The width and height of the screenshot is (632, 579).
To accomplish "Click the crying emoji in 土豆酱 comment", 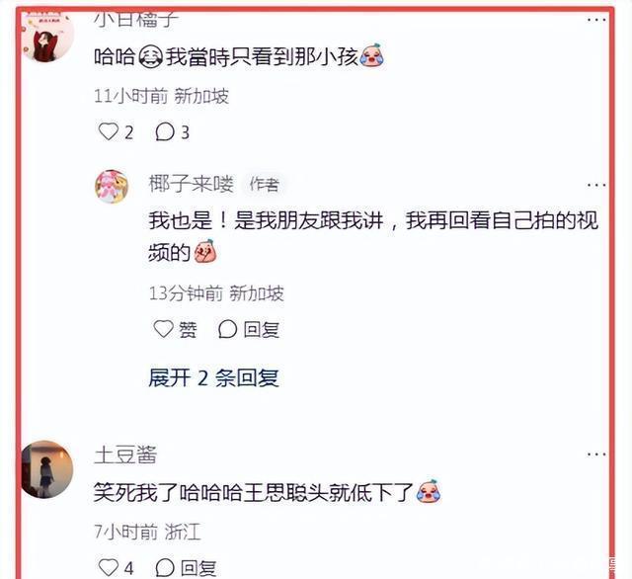I will (x=429, y=491).
